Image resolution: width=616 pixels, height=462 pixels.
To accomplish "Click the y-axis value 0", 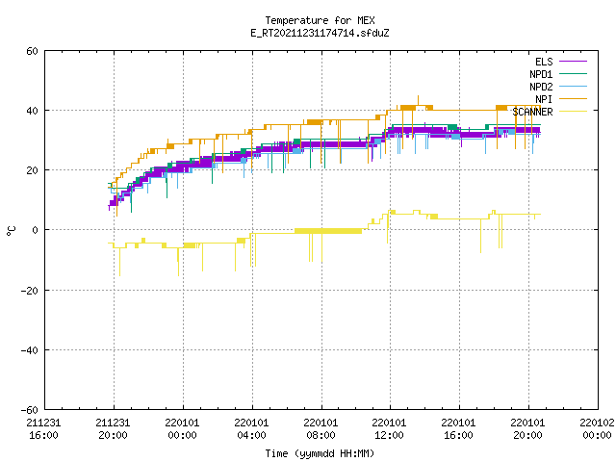I will 36,230.
